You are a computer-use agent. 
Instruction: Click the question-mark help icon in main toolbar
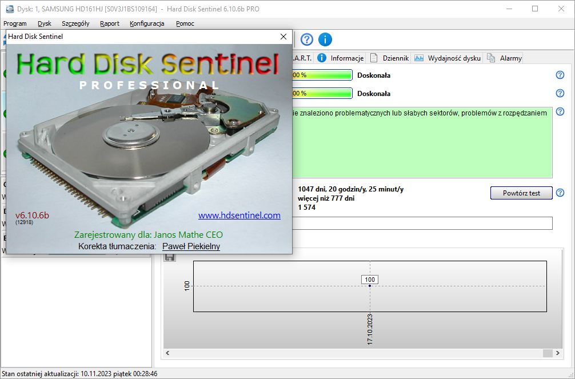pyautogui.click(x=307, y=39)
